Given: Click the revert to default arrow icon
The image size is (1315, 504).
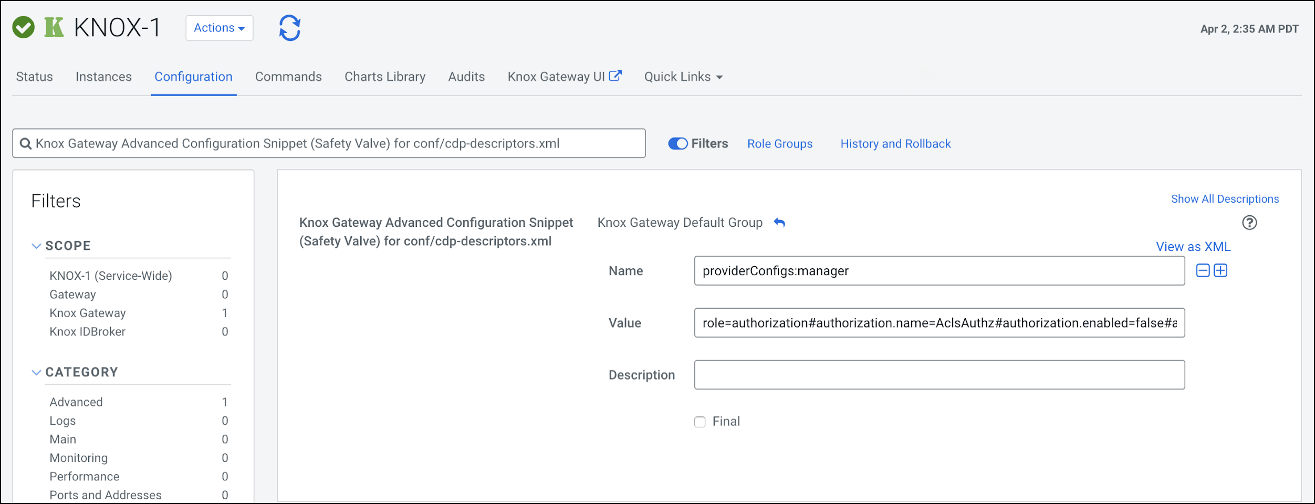Looking at the screenshot, I should (x=779, y=223).
